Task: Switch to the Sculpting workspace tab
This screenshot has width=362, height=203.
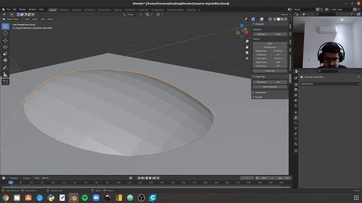Action: click(x=76, y=10)
